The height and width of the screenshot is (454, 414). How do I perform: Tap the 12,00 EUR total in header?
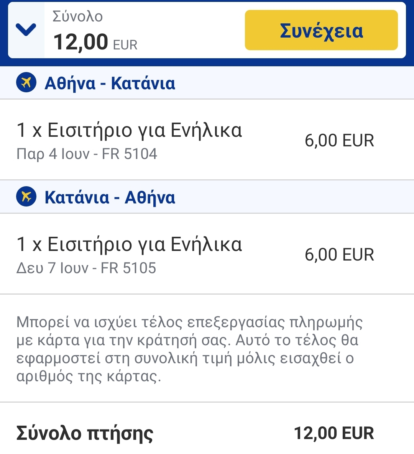pyautogui.click(x=95, y=42)
